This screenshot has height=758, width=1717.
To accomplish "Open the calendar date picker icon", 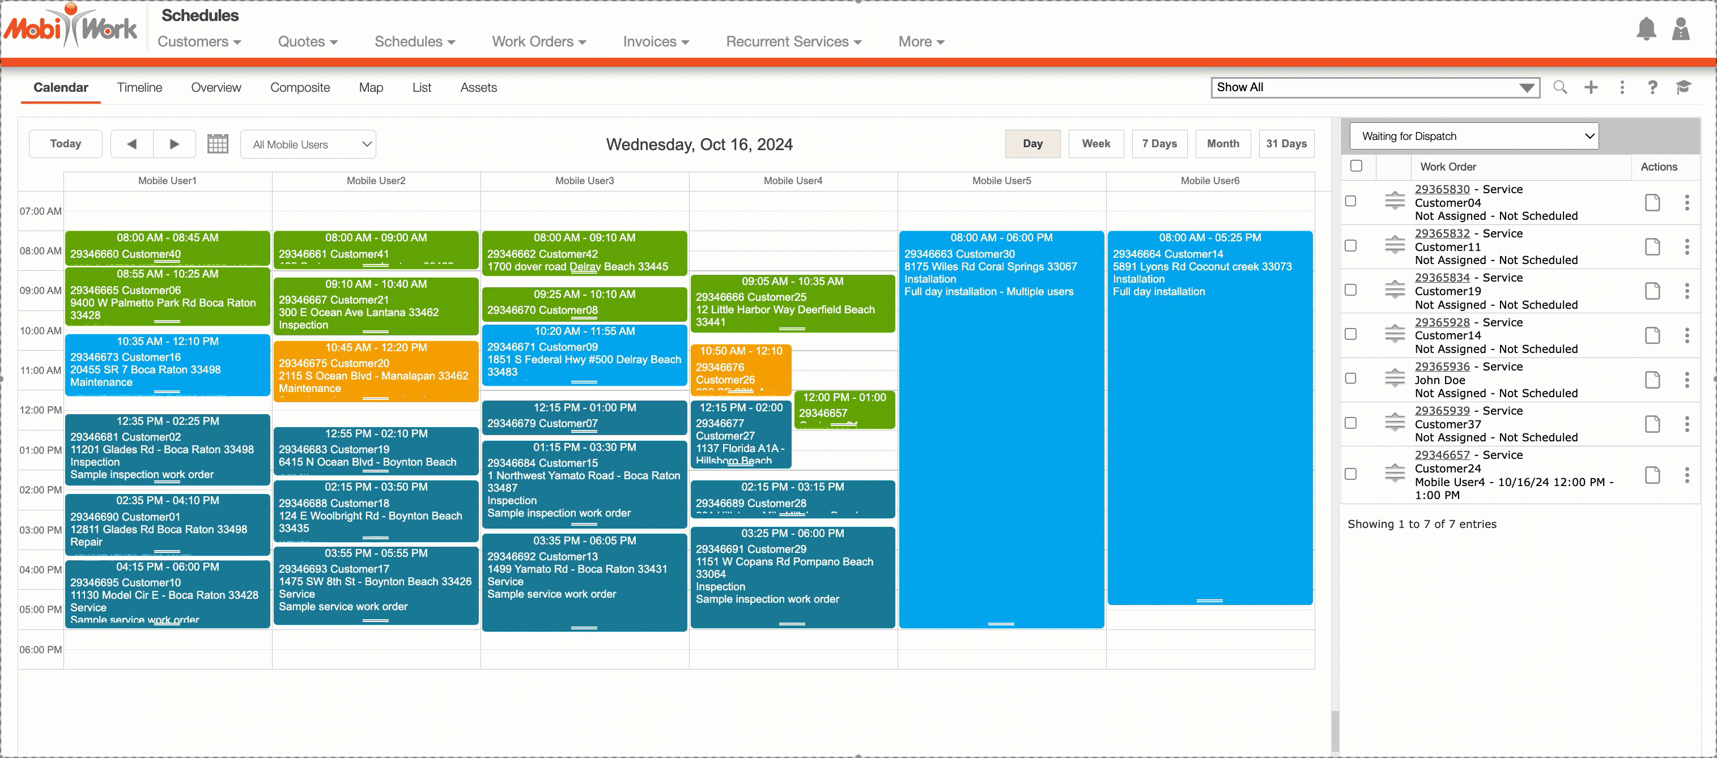I will 217,144.
